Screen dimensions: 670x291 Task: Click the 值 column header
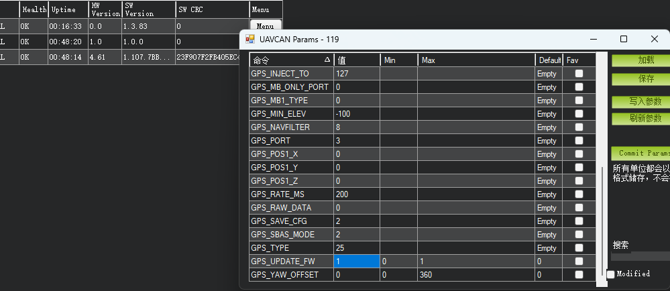(357, 60)
